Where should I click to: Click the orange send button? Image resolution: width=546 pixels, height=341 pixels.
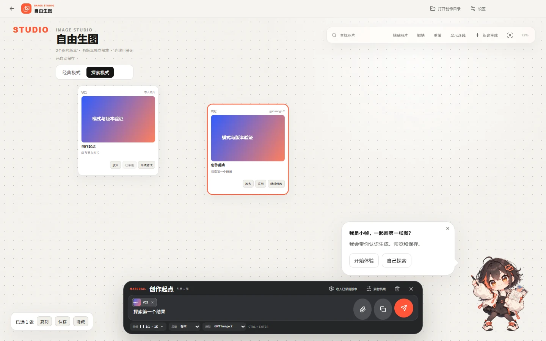404,308
